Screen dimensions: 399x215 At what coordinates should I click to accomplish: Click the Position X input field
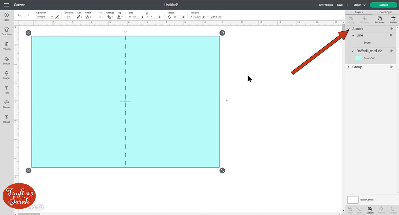pyautogui.click(x=199, y=17)
